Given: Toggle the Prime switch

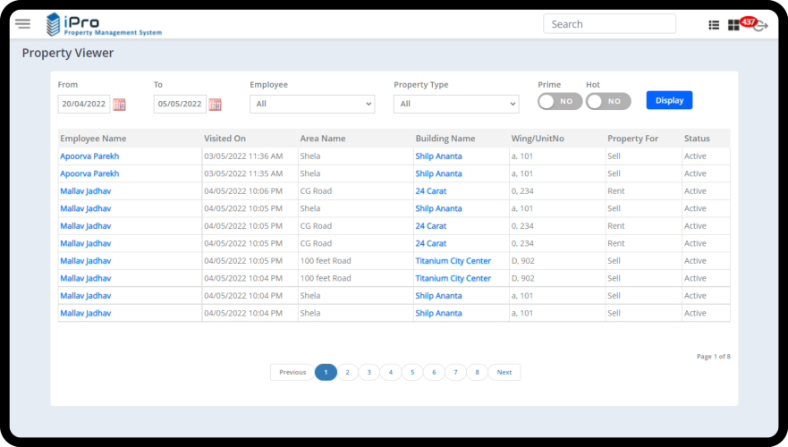Looking at the screenshot, I should [x=560, y=102].
